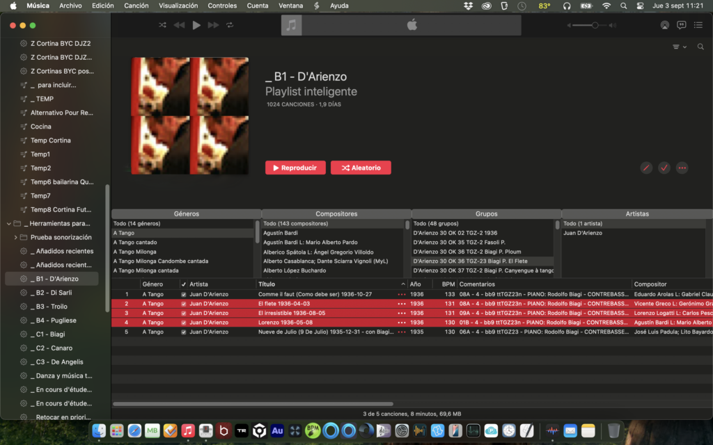
Task: Open the playlist more options ellipsis
Action: pyautogui.click(x=682, y=168)
